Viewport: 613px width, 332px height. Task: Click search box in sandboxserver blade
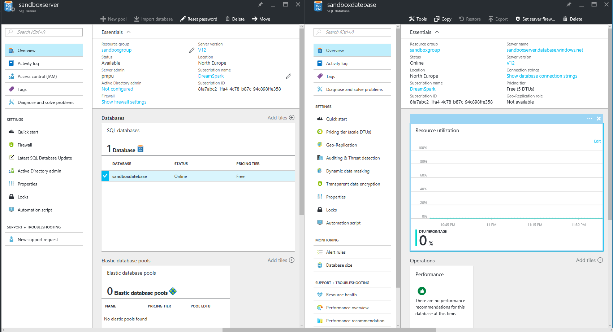point(44,32)
